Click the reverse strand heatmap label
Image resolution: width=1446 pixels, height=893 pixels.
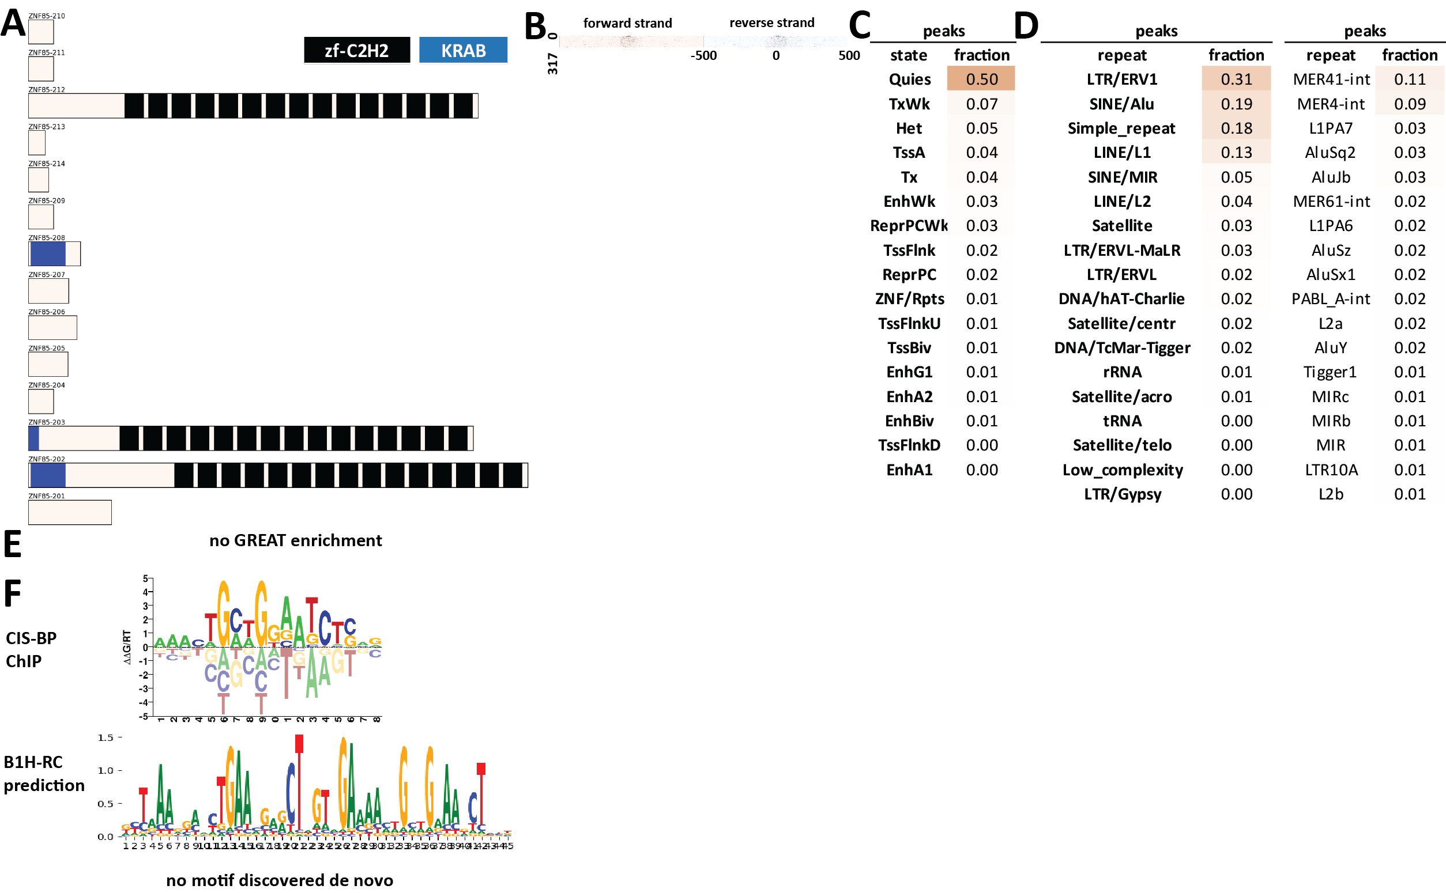pyautogui.click(x=771, y=23)
